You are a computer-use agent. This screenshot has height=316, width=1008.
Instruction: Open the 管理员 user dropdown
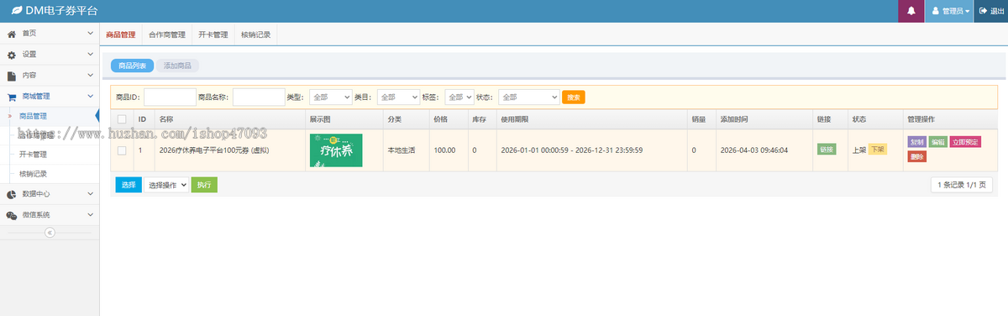[949, 11]
